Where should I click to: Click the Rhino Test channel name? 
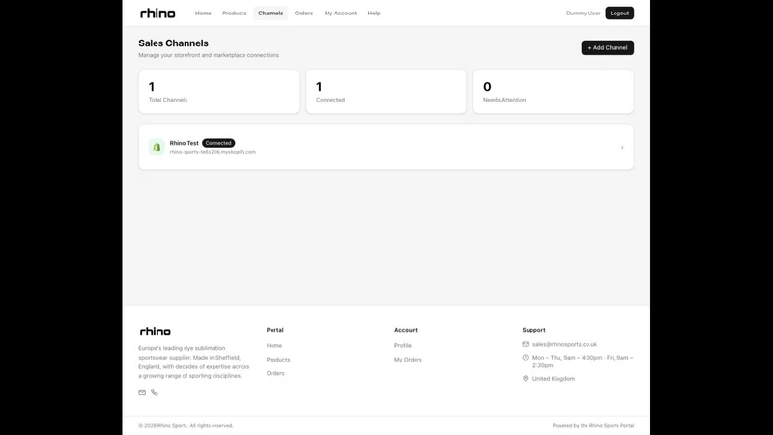coord(184,143)
